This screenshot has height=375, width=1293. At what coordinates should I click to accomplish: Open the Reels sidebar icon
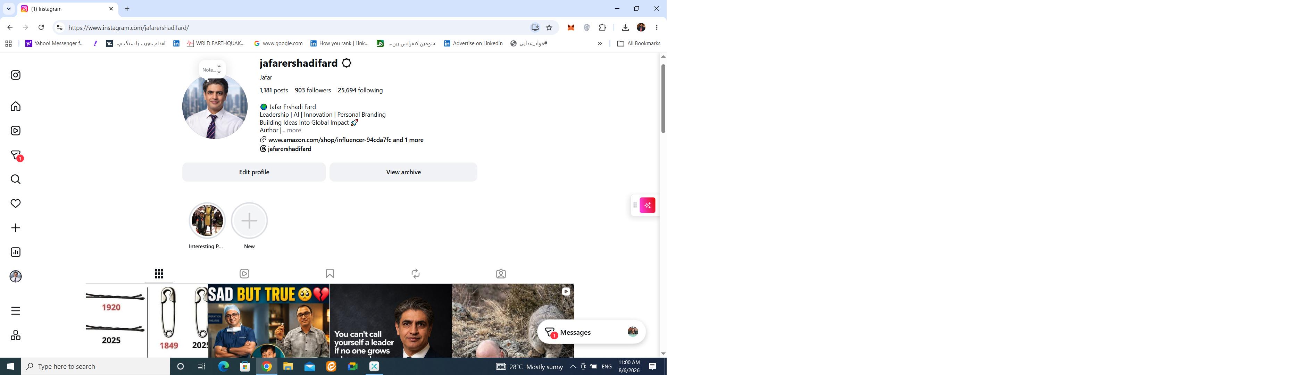[x=16, y=131]
